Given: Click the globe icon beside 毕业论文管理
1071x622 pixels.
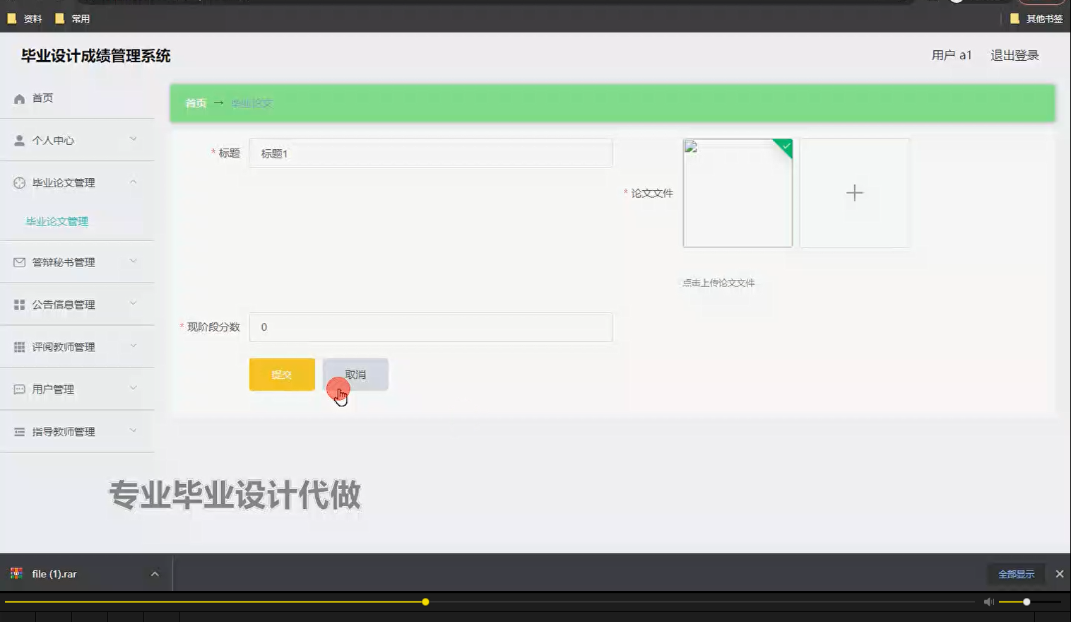Looking at the screenshot, I should [19, 182].
